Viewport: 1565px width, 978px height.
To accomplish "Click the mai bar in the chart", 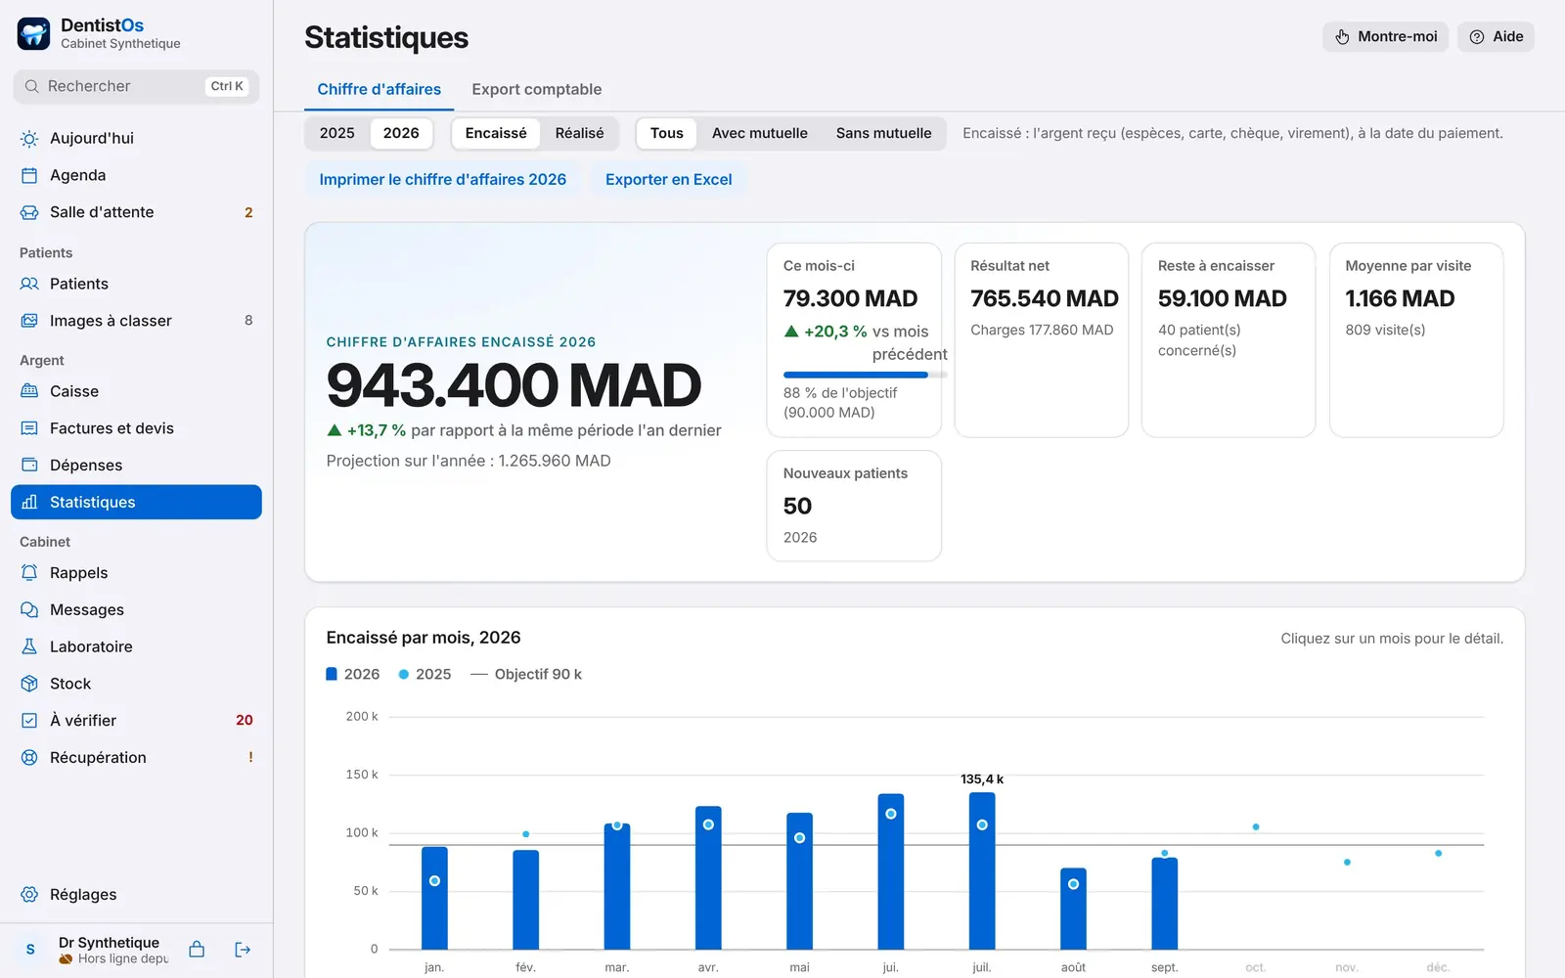I will click(x=799, y=881).
